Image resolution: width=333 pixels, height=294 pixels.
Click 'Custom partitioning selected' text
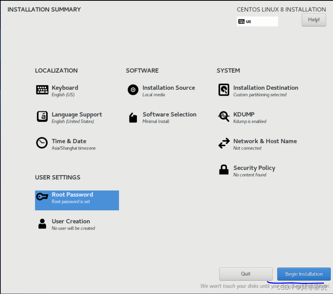pos(260,95)
